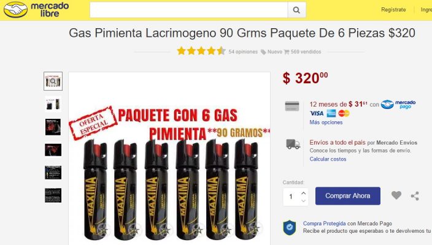Viewport: 432px width, 245px height.
Task: Select the third product thumbnail
Action: (x=53, y=127)
